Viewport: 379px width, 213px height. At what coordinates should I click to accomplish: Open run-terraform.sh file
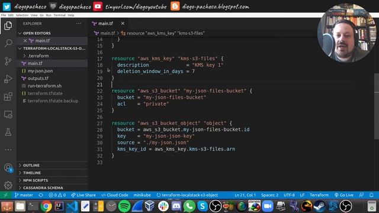coord(52,86)
